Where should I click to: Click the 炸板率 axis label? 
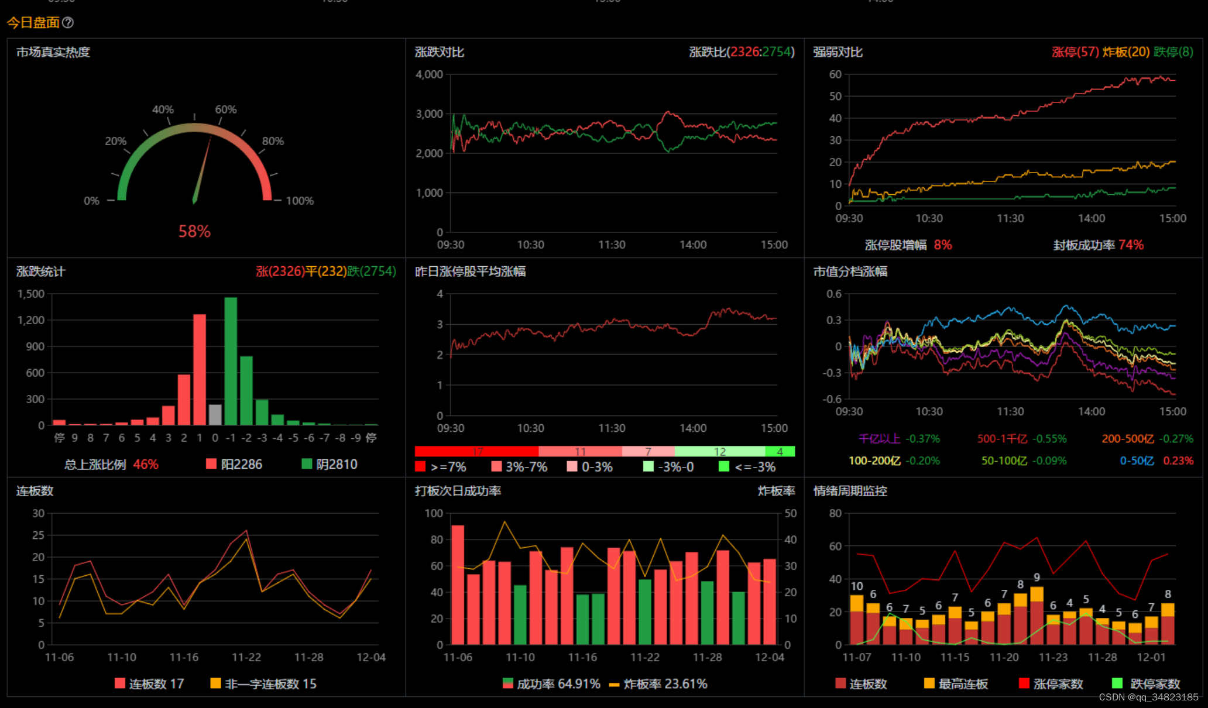point(776,491)
